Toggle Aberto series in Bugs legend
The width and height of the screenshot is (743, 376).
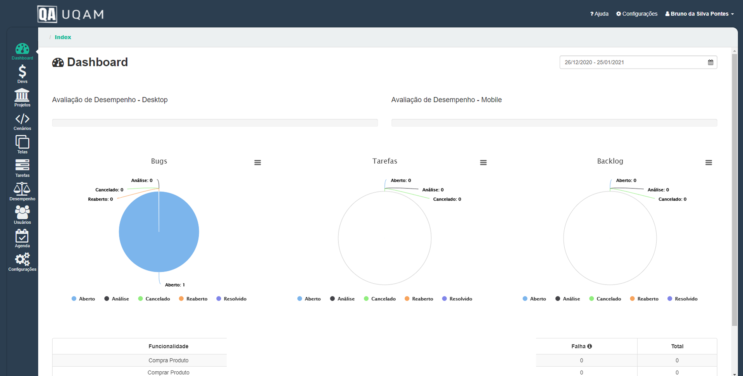click(x=83, y=299)
